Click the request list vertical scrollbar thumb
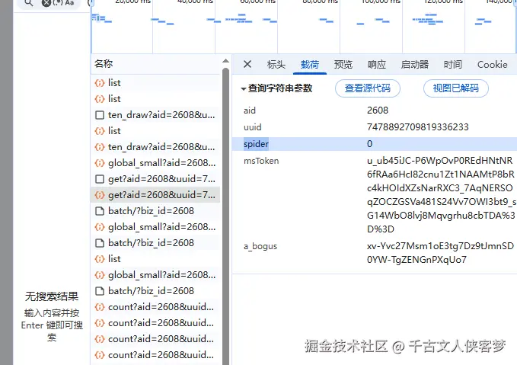Viewport: 517px width, 365px height. click(x=225, y=215)
